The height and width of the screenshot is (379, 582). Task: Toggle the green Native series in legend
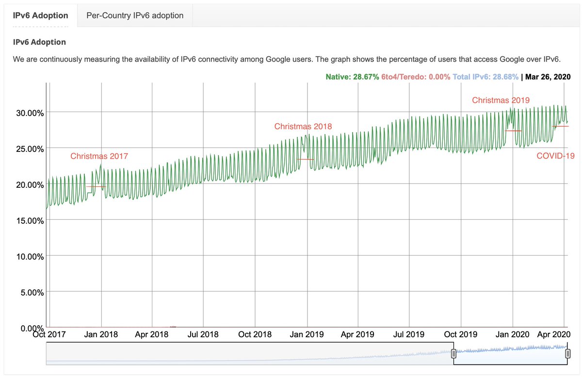[x=352, y=77]
